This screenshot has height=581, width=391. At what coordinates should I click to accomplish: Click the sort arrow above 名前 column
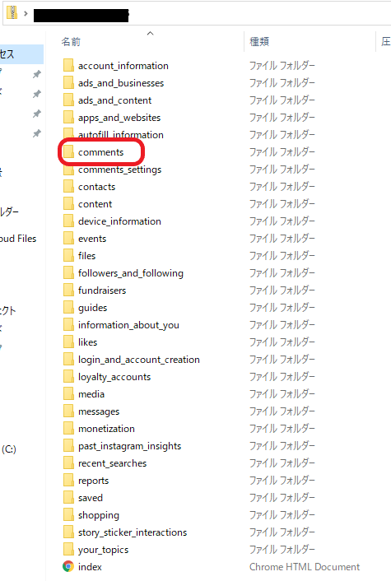(150, 34)
